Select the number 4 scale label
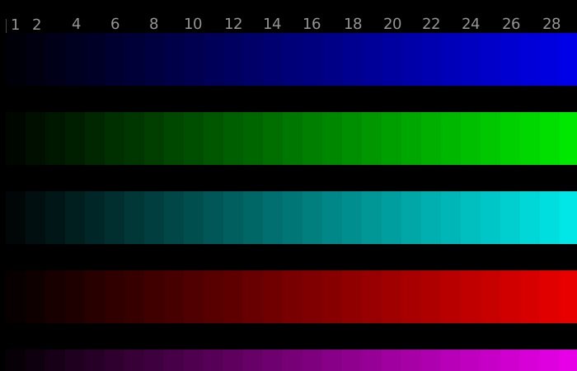This screenshot has width=577, height=371. (x=76, y=24)
